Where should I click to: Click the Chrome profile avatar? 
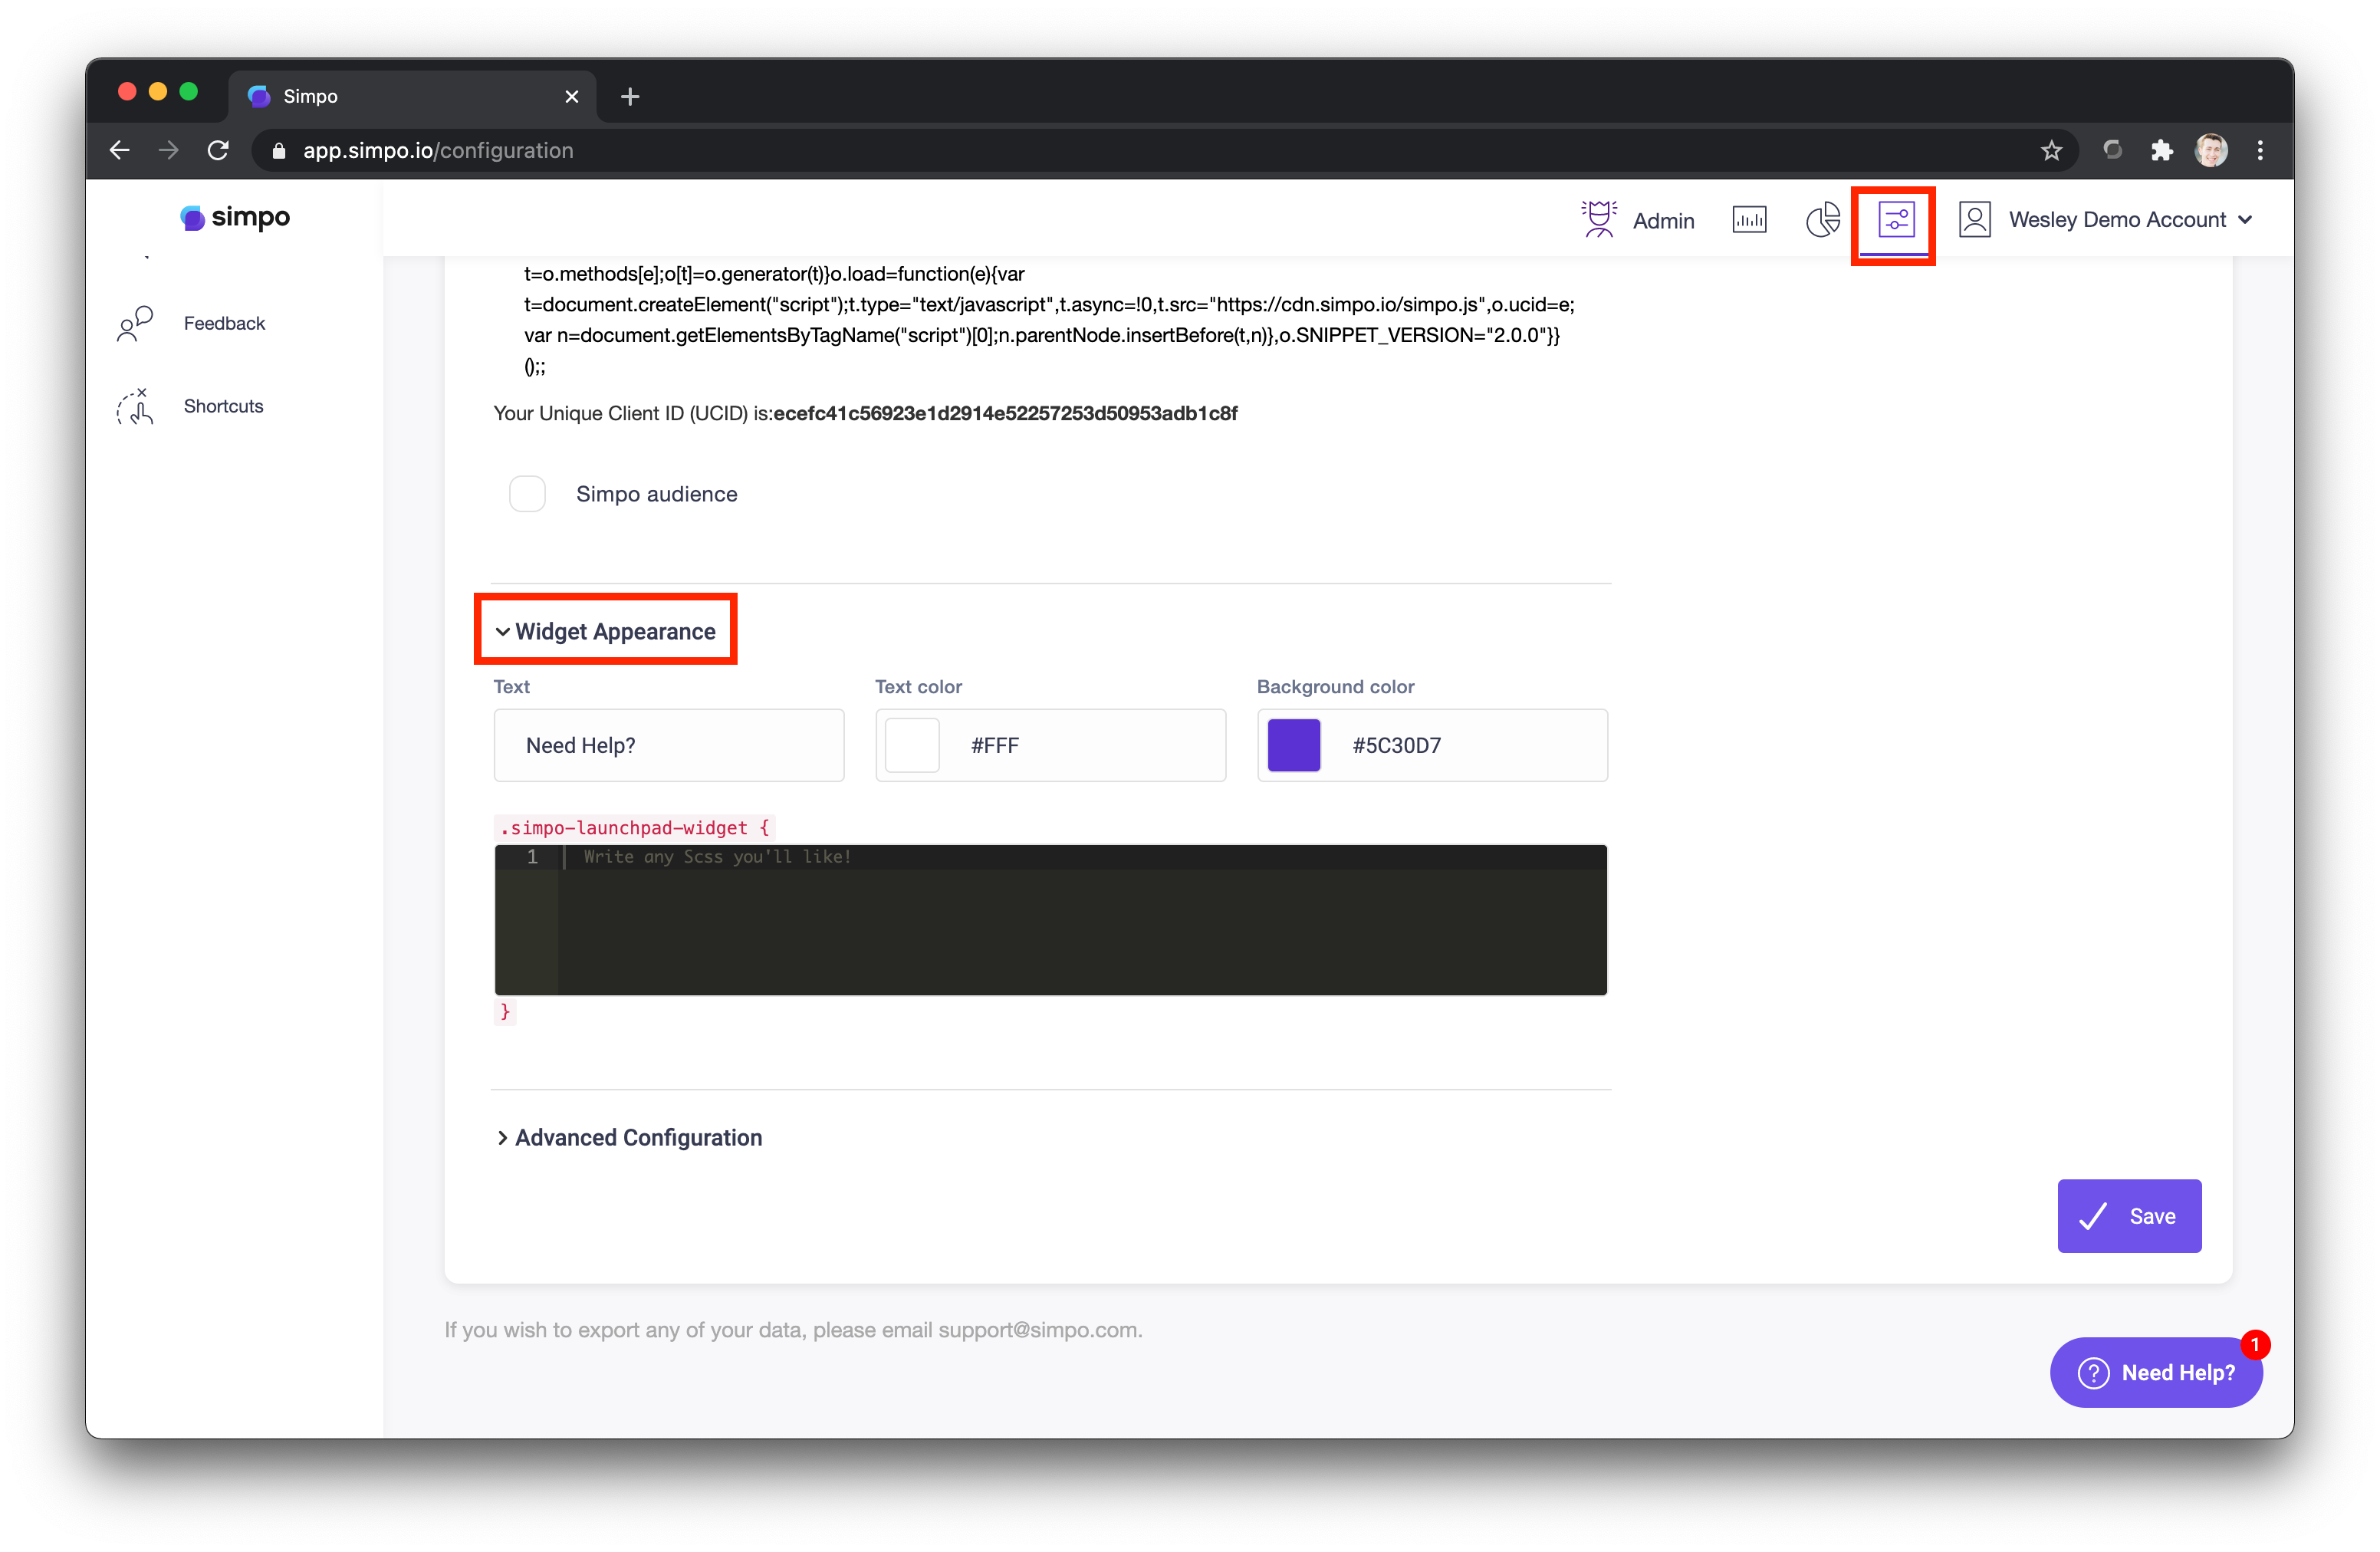pyautogui.click(x=2211, y=150)
